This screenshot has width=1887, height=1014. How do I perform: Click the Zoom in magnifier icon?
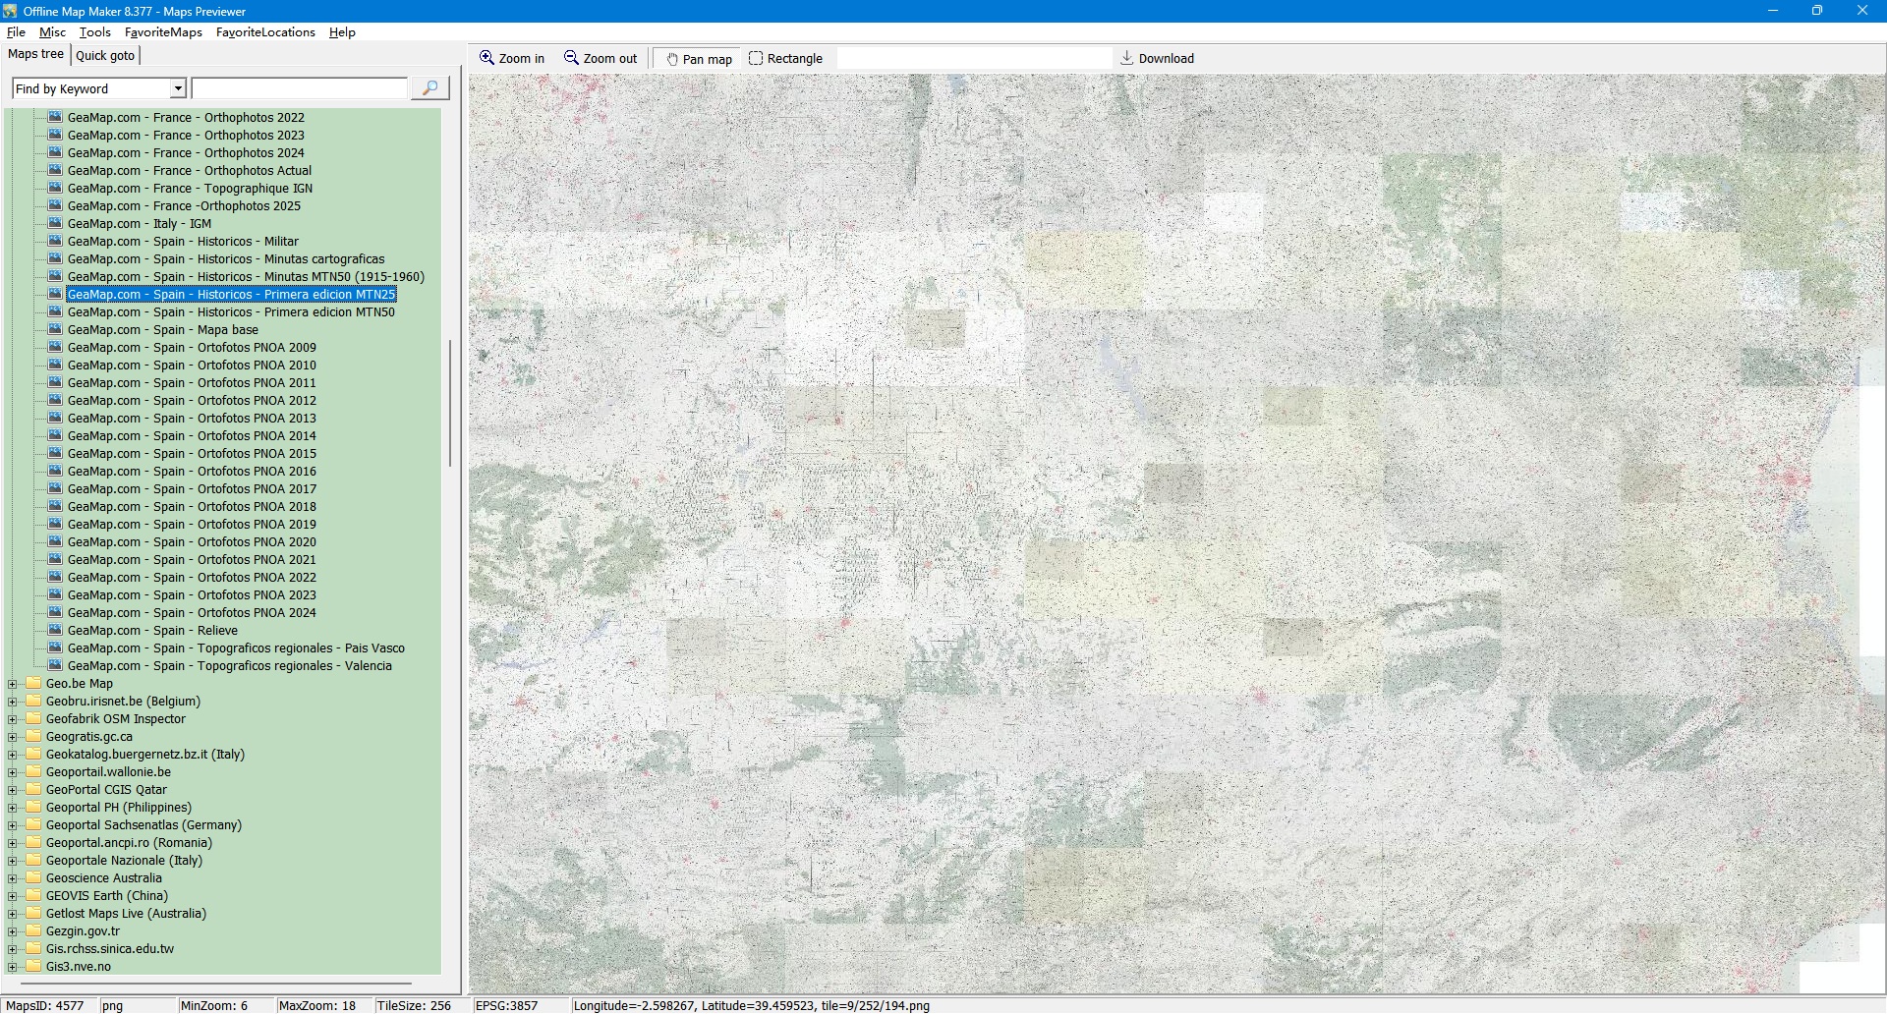(x=486, y=58)
